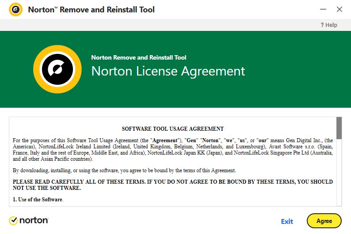This screenshot has height=234, width=351.
Task: Click the window title text in title bar
Action: (x=92, y=10)
